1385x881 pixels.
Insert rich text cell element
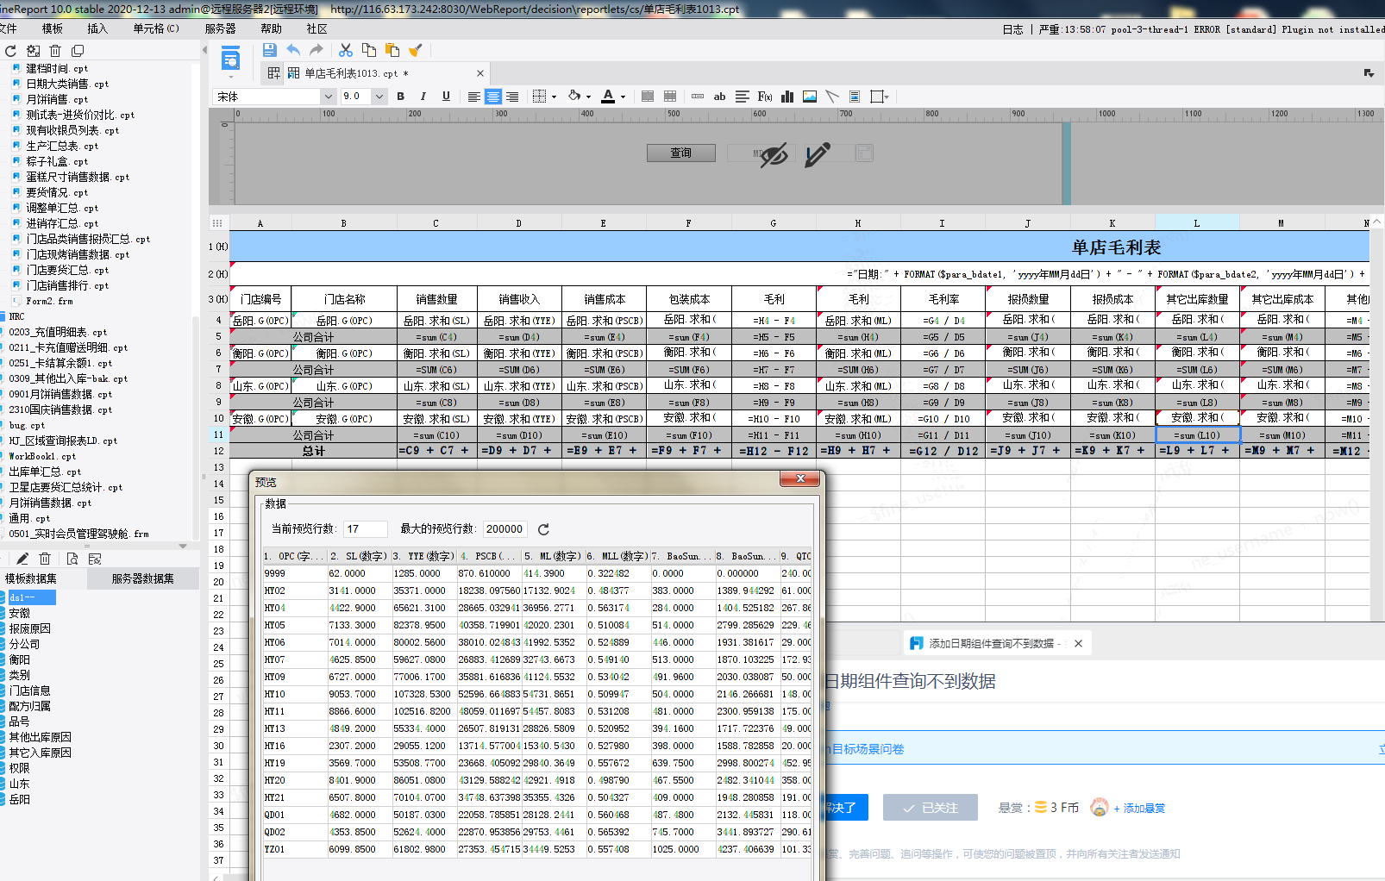pos(743,97)
